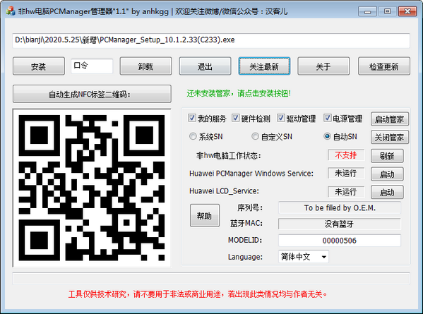423x314 pixels.
Task: Click the setup file path field
Action: tap(211, 40)
